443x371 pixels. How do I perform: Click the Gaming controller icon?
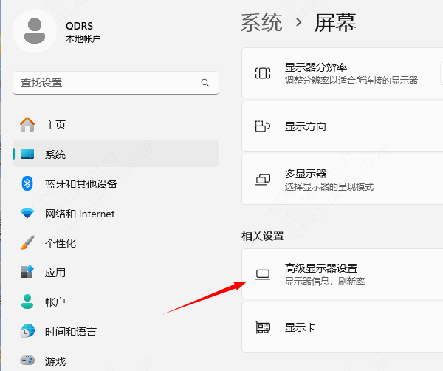27,361
